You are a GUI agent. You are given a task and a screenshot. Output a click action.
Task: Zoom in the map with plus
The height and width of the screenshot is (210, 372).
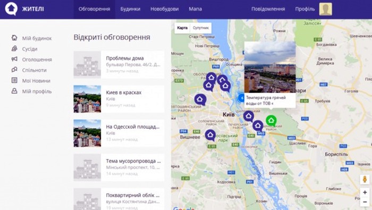coord(365,192)
